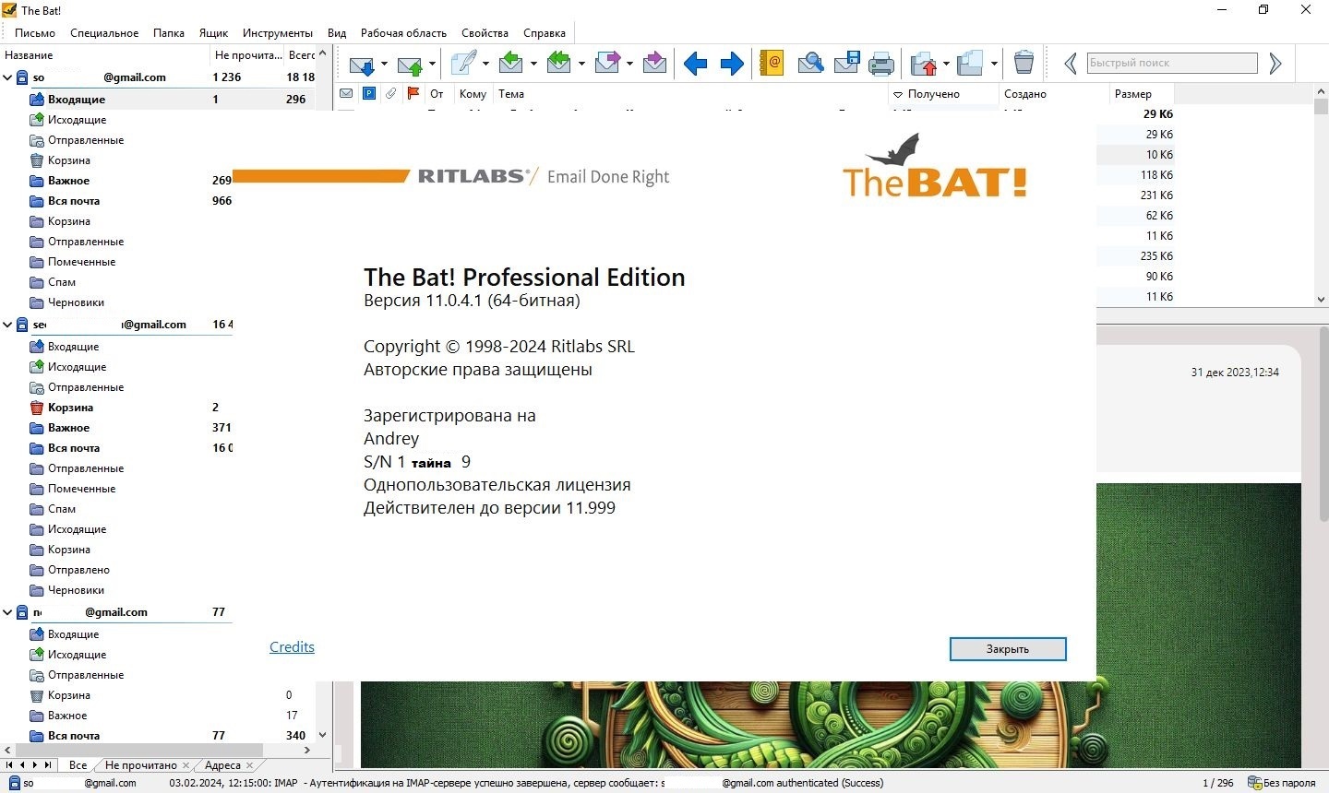Click the parked 'P' column header icon
The image size is (1329, 793).
369,93
